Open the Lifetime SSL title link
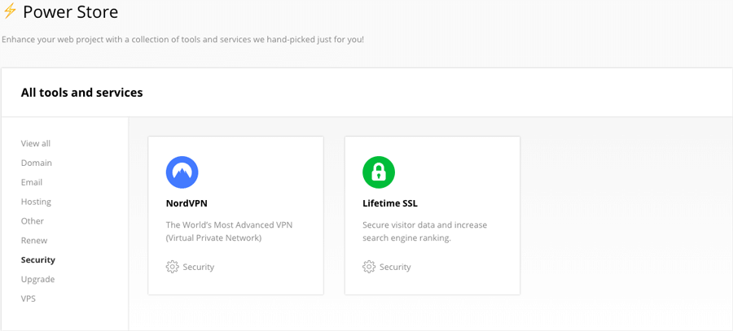The width and height of the screenshot is (733, 331). [390, 203]
